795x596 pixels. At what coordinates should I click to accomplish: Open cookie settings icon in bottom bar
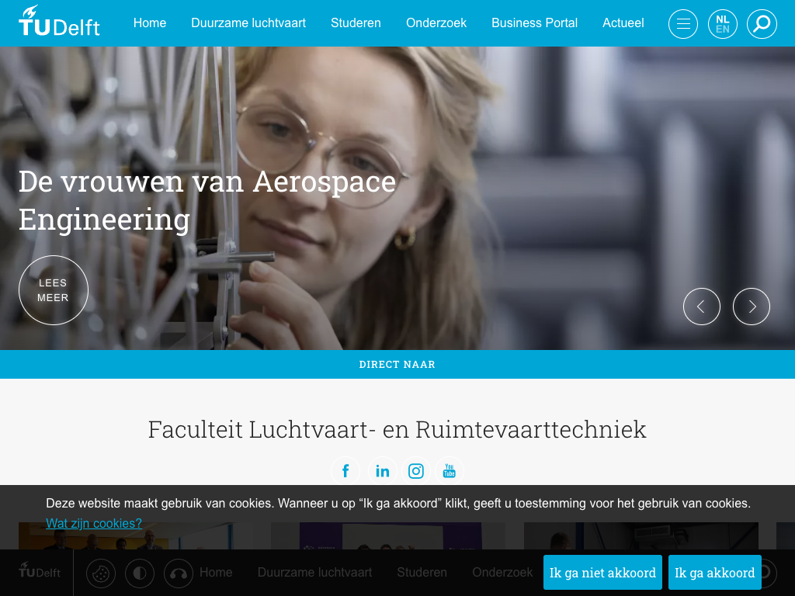(101, 573)
